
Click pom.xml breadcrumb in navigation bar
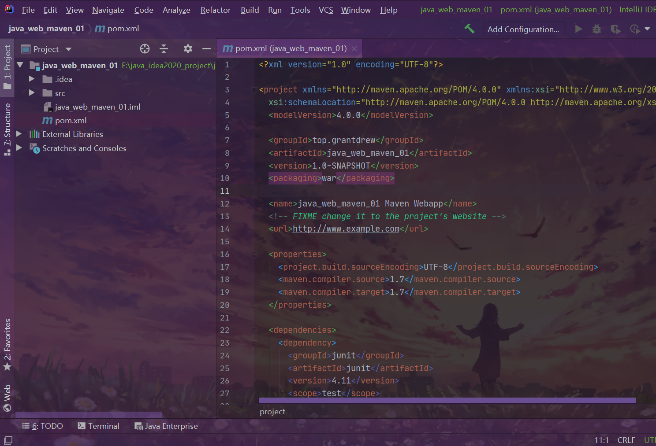tap(117, 29)
